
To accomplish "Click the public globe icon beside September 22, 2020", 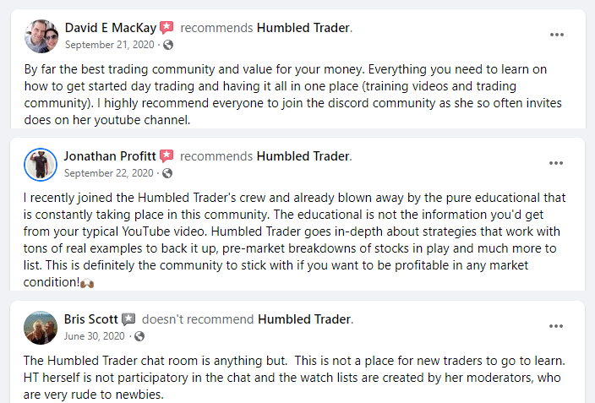I will (x=167, y=173).
